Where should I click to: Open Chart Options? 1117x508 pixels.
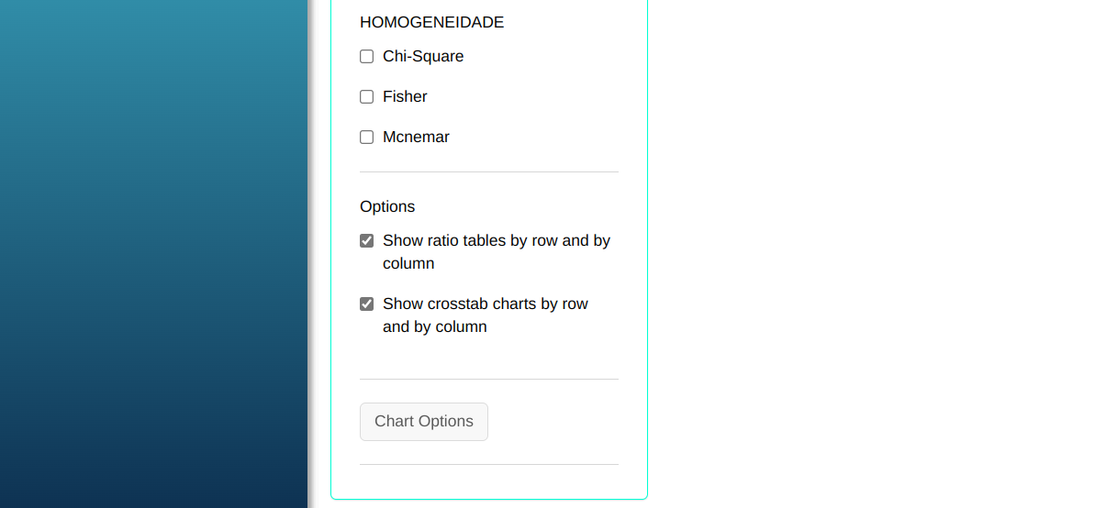(x=424, y=422)
